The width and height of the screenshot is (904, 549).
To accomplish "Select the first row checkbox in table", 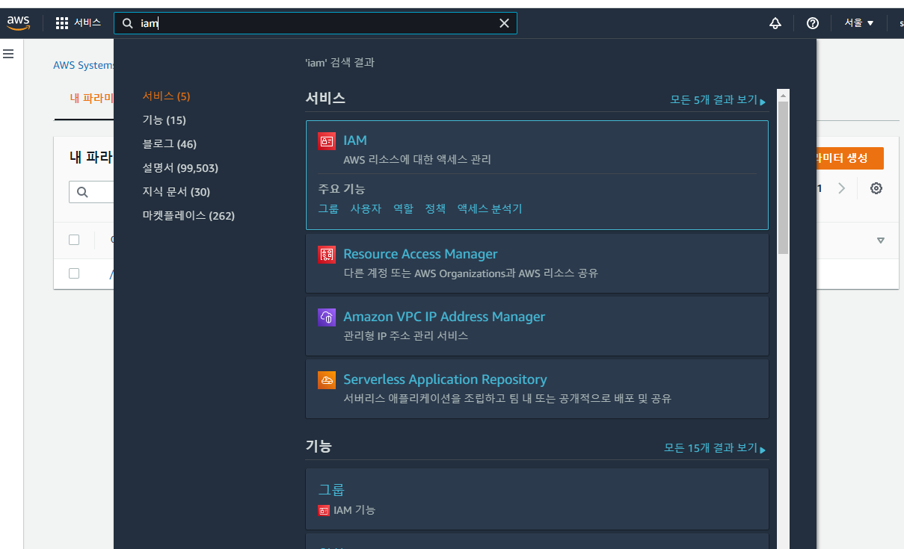I will (74, 273).
